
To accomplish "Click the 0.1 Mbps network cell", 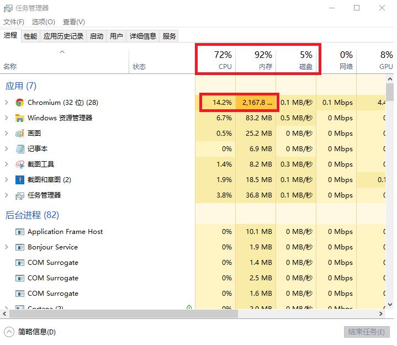I will tap(337, 103).
